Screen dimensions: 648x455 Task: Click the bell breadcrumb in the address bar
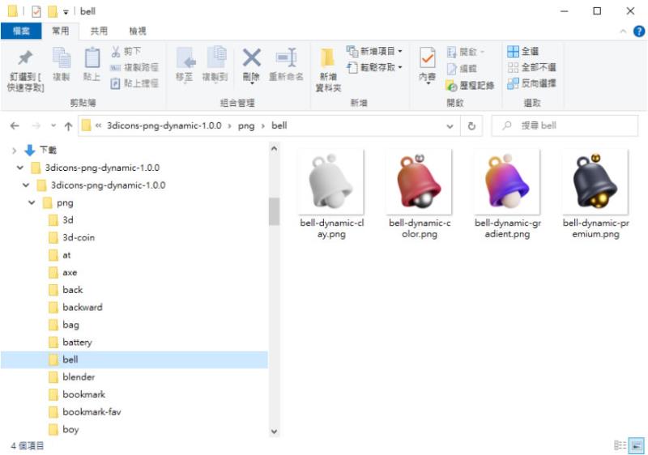(279, 125)
